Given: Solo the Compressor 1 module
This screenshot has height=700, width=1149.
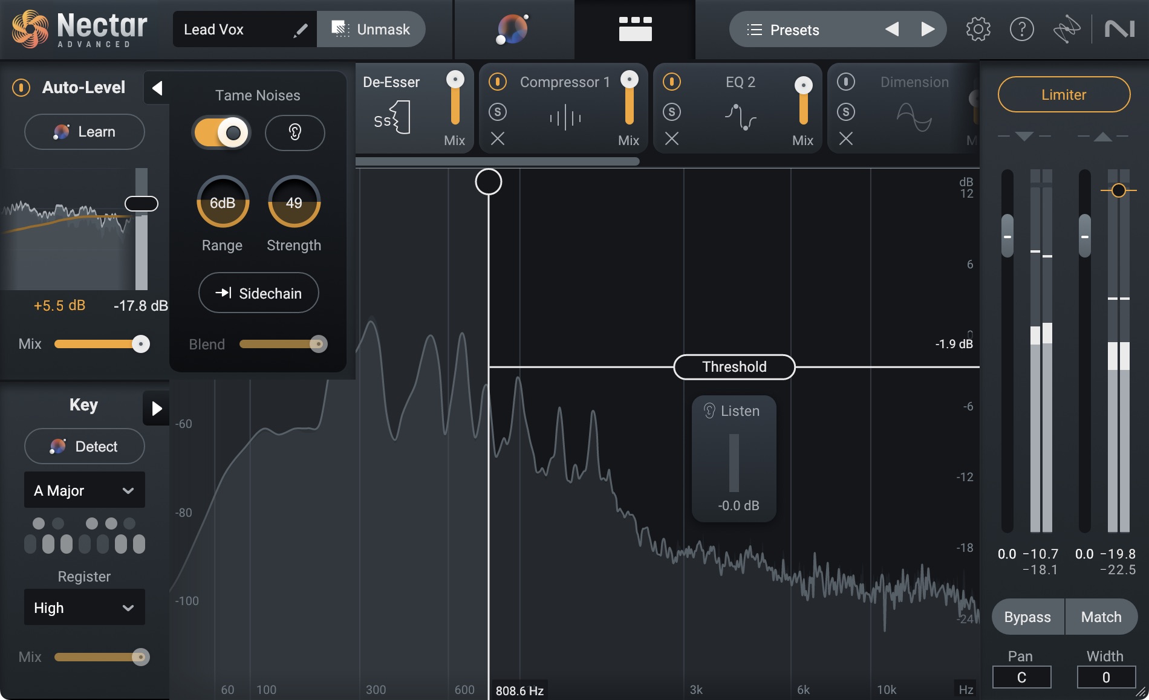Looking at the screenshot, I should pos(498,112).
